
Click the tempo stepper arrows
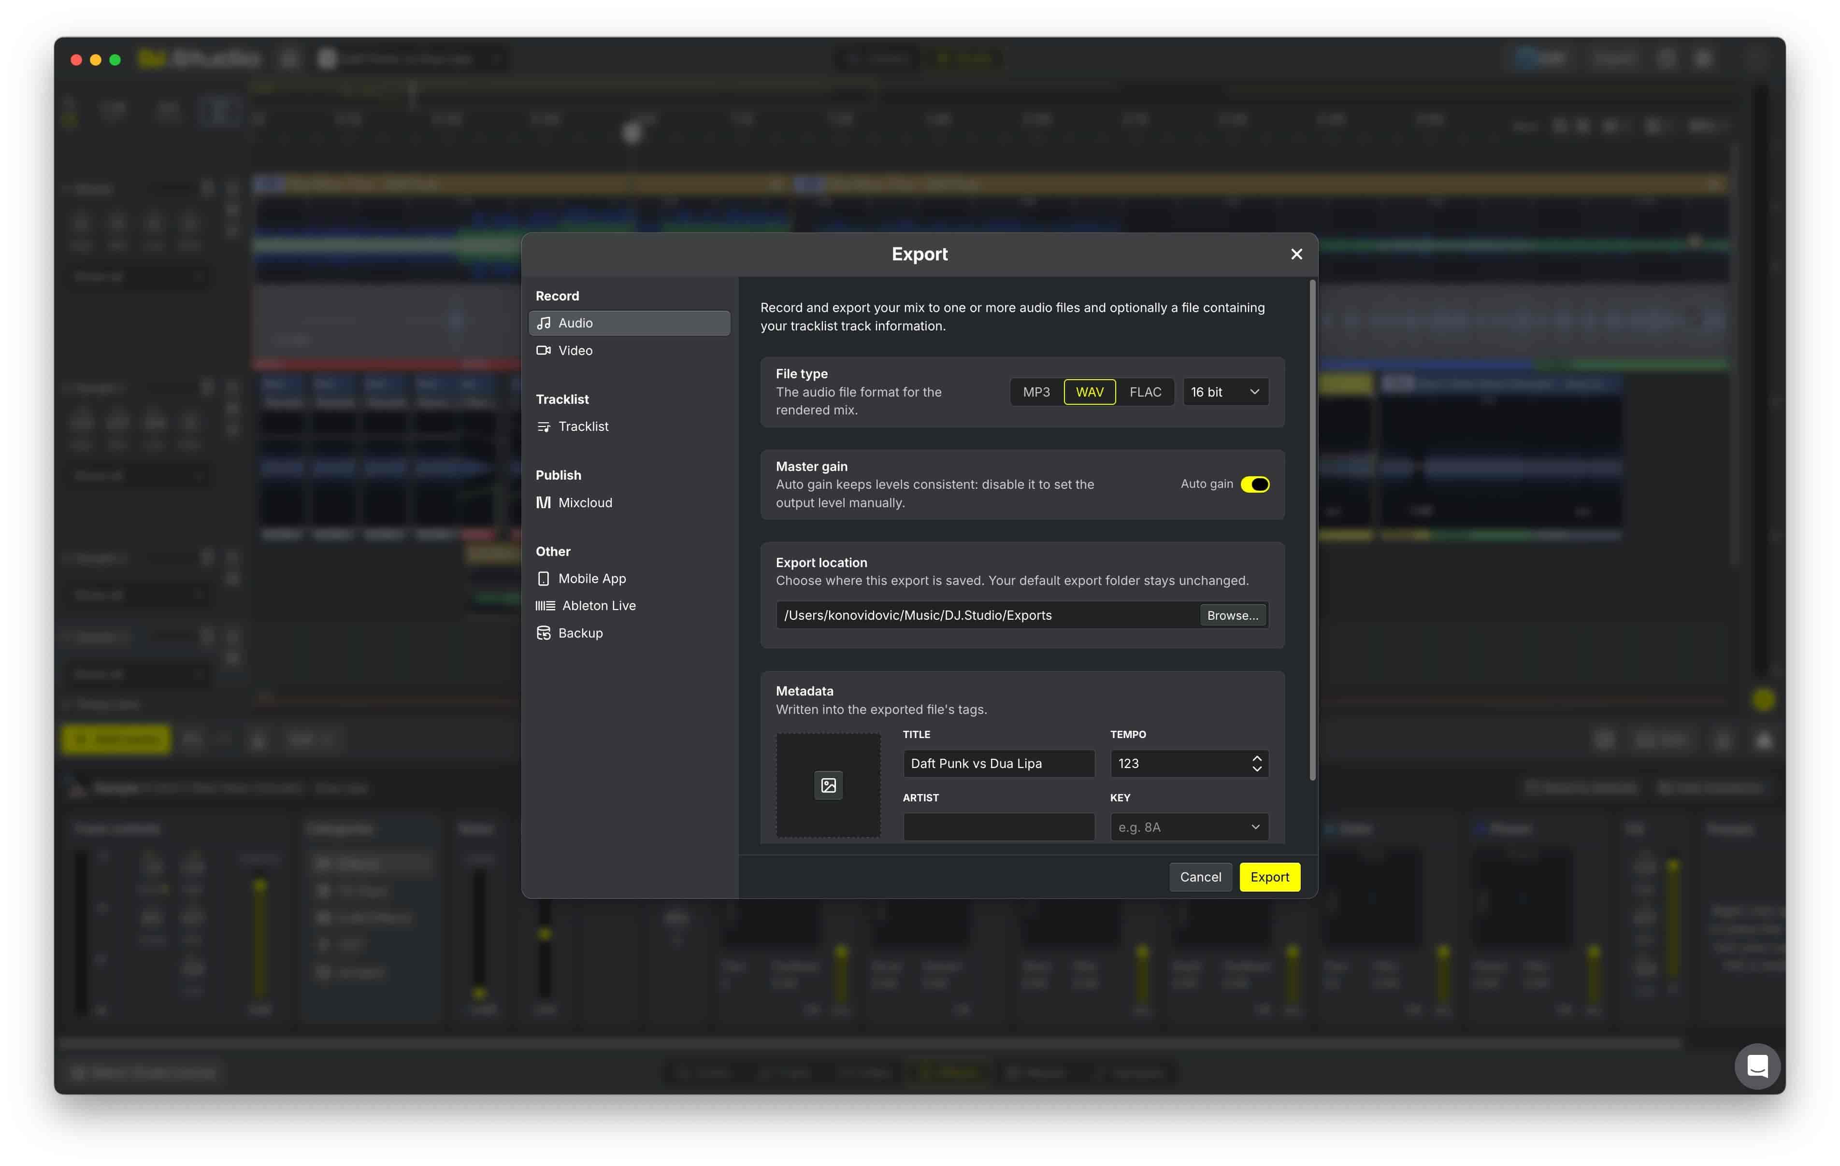pyautogui.click(x=1257, y=763)
